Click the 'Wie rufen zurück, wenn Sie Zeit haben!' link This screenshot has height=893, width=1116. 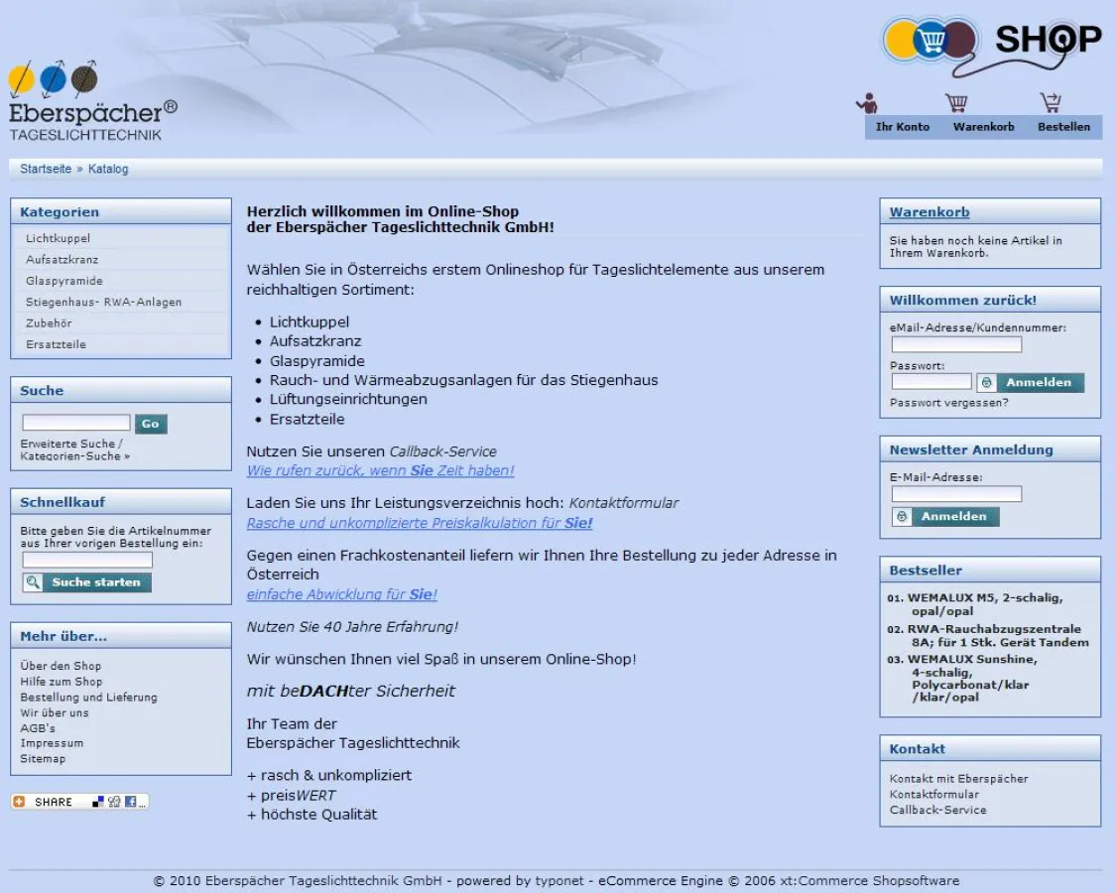380,470
